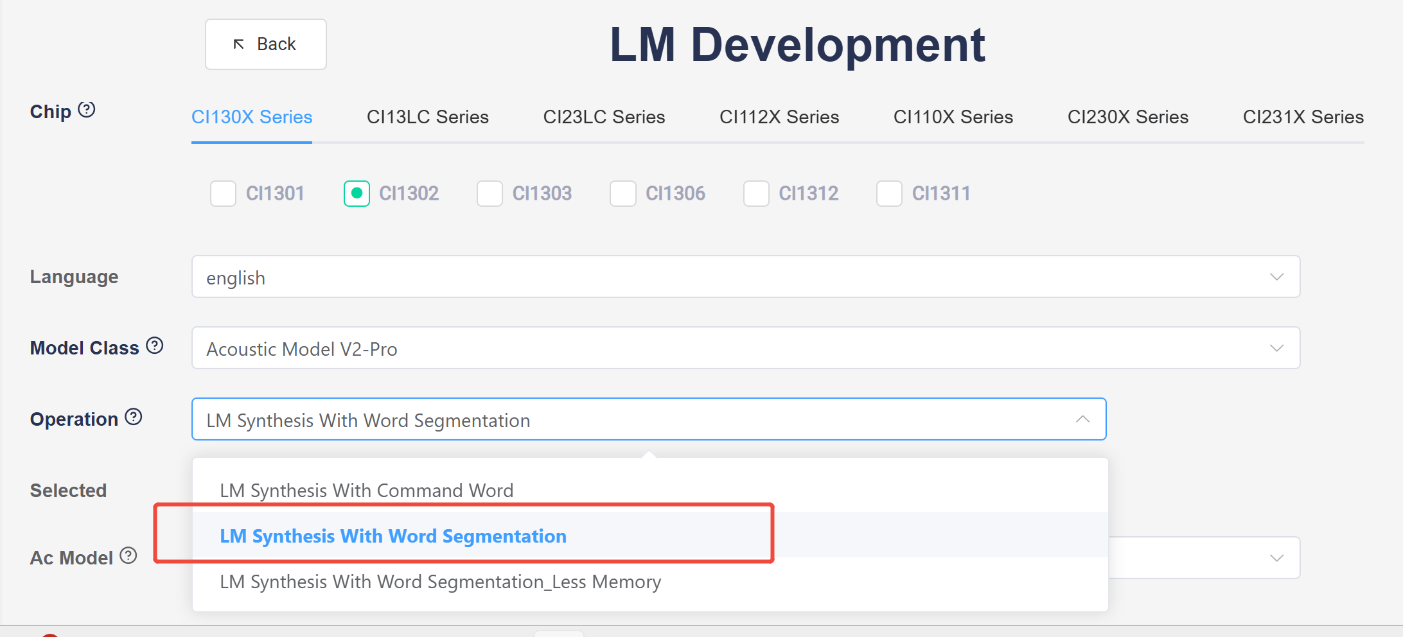Collapse the Operation dropdown
The width and height of the screenshot is (1403, 637).
click(x=1082, y=419)
